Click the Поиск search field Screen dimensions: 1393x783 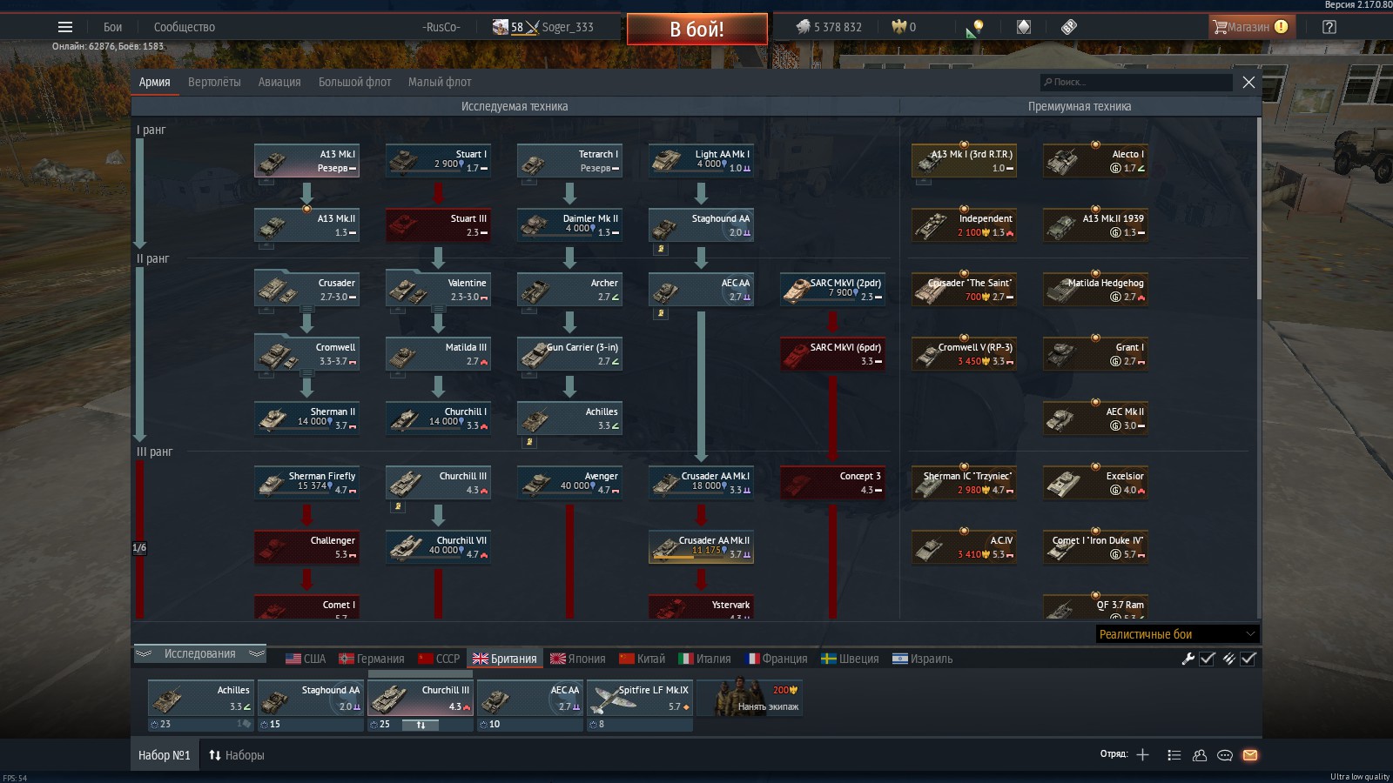point(1136,82)
